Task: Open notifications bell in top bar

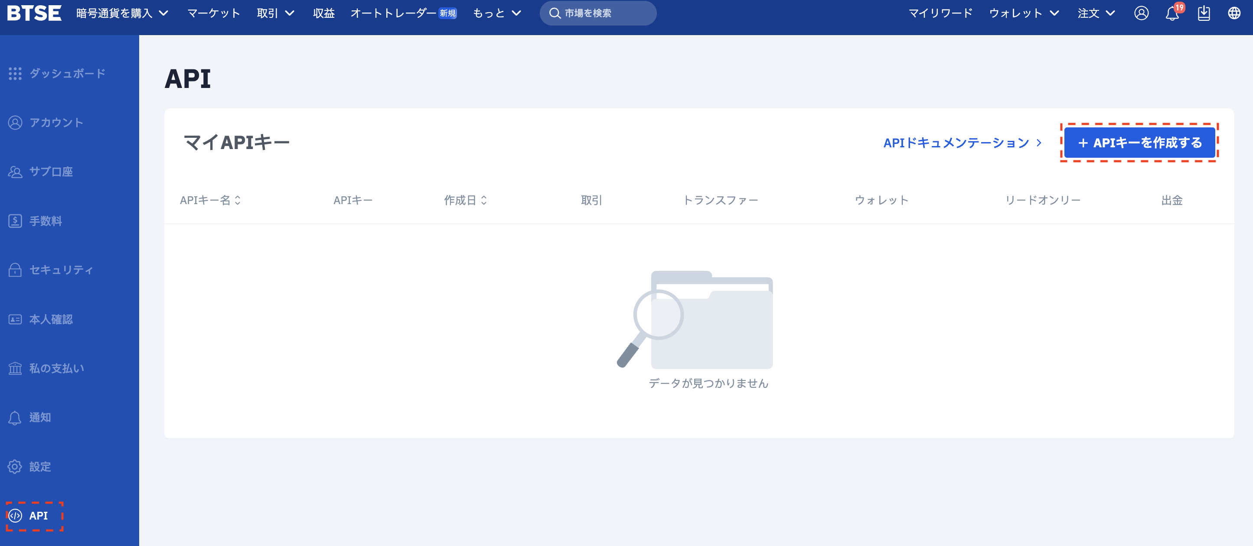Action: (x=1172, y=13)
